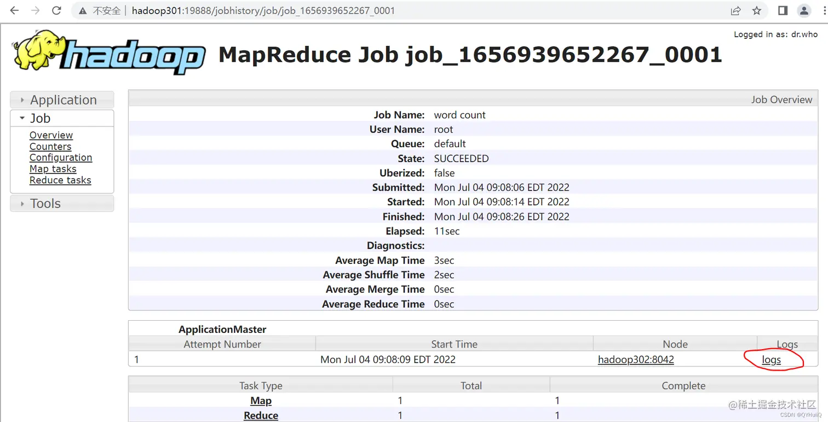The width and height of the screenshot is (828, 422).
Task: Open the Map task type link
Action: (261, 401)
